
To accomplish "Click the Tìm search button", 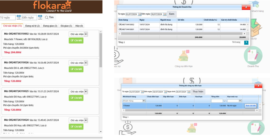I will (x=49, y=17).
